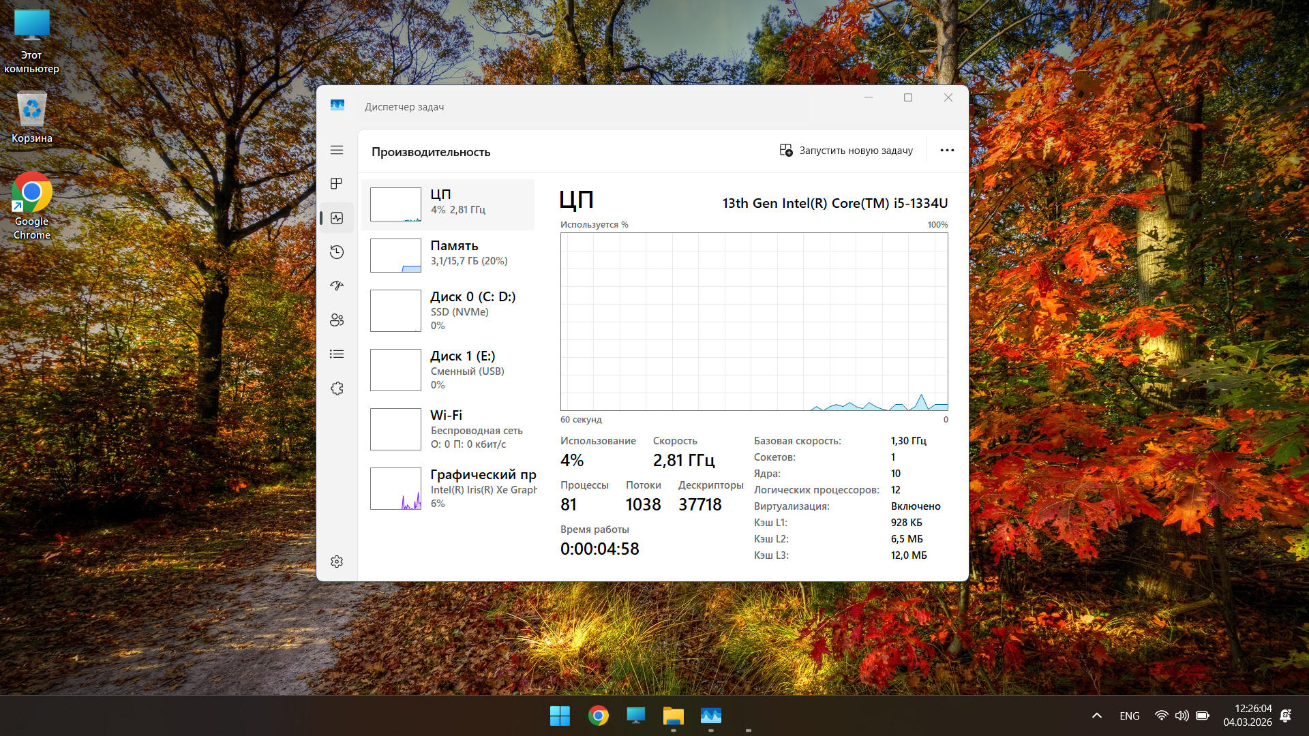
Task: Expand the hamburger navigation menu
Action: click(337, 150)
